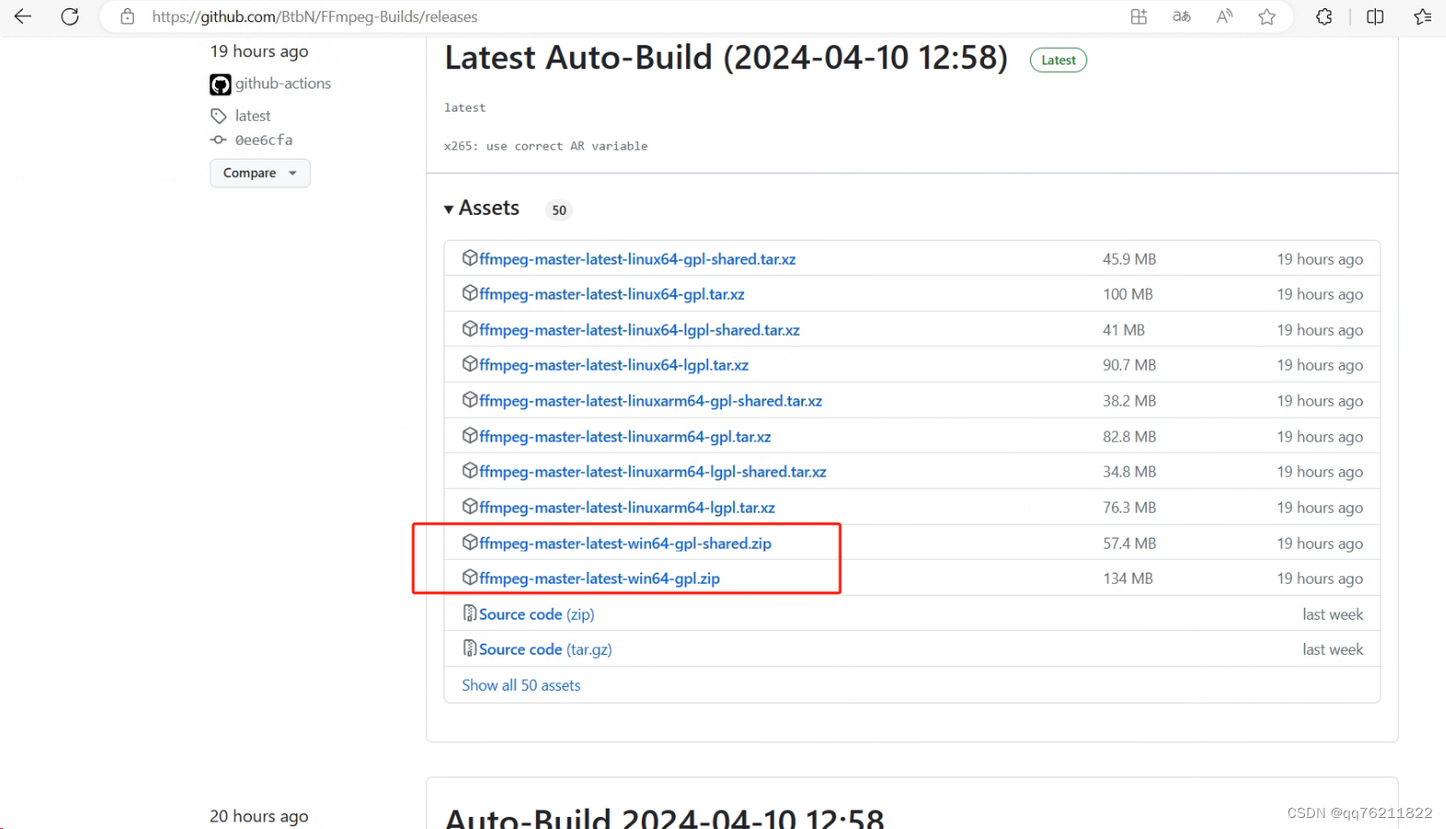Click file-zip icon for Source code (zip)
Image resolution: width=1446 pixels, height=829 pixels.
tap(469, 613)
